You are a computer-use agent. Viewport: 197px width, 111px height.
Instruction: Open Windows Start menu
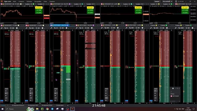(x=2, y=109)
